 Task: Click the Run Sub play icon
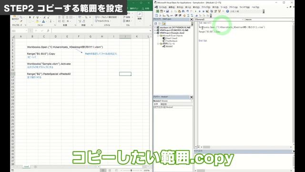pyautogui.click(x=195, y=11)
